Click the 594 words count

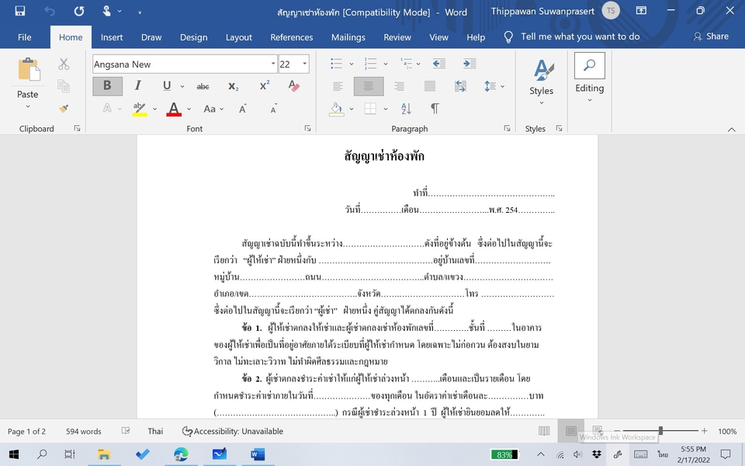point(84,431)
